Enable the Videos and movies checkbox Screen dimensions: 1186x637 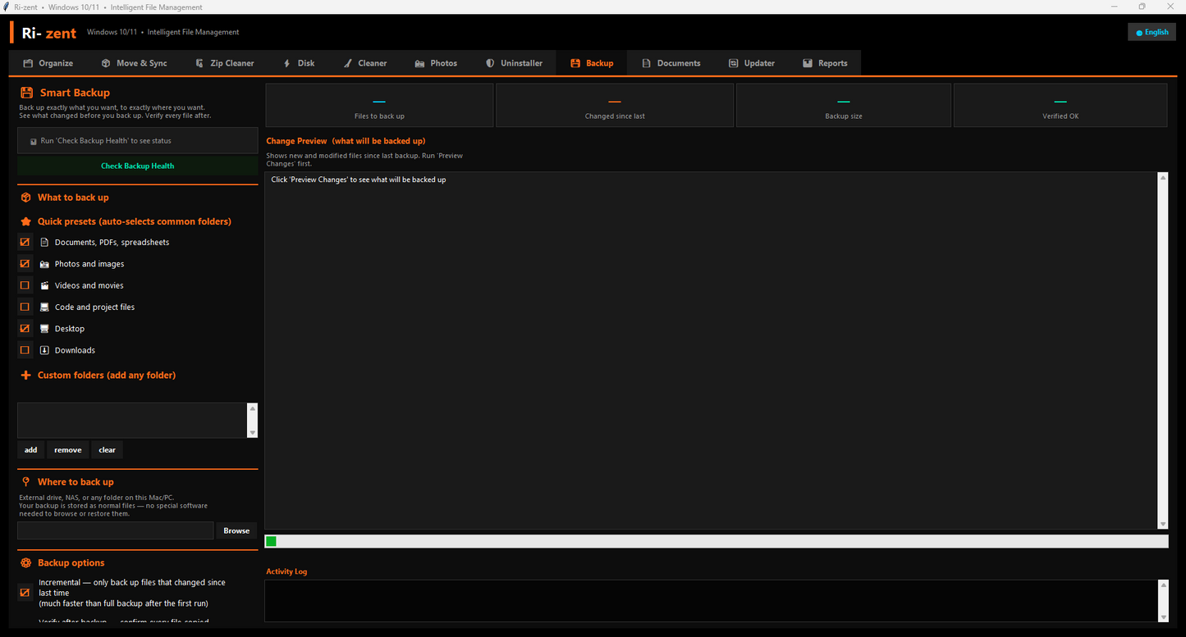coord(25,285)
